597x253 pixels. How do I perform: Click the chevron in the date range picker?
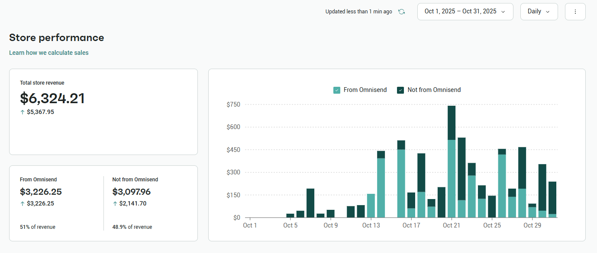point(503,12)
